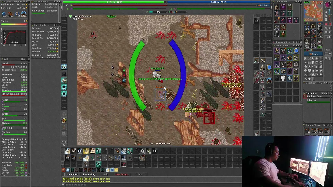Click the chat input field
333x187 pixels.
(153, 185)
